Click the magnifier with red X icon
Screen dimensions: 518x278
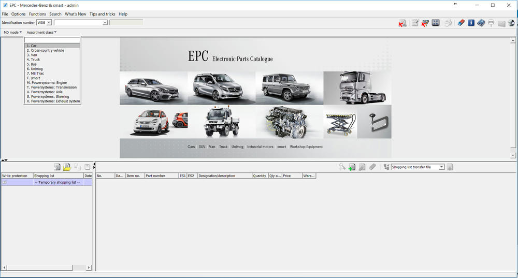pyautogui.click(x=402, y=23)
